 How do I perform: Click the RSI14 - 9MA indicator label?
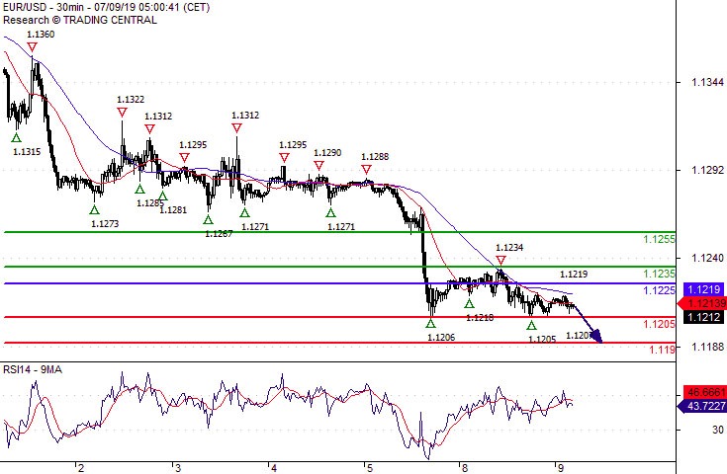coord(33,369)
